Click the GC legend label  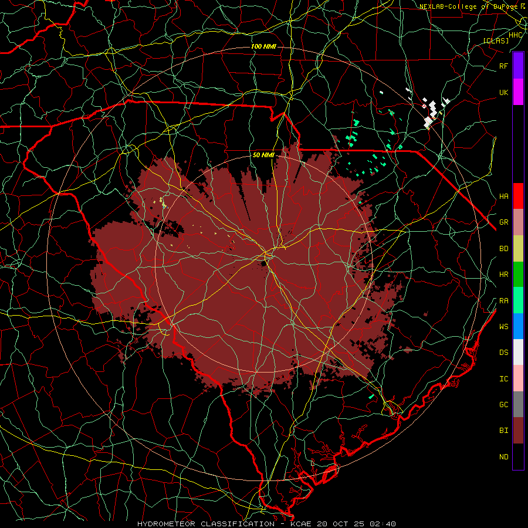pos(503,405)
